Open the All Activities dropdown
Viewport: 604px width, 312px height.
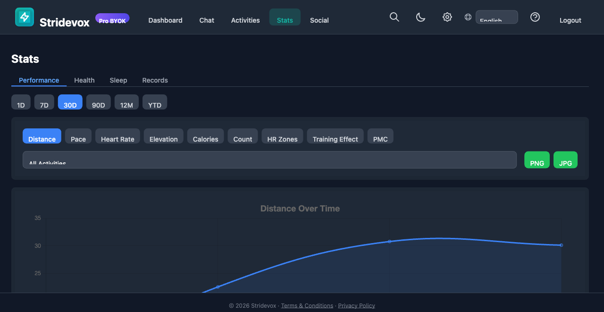click(269, 160)
